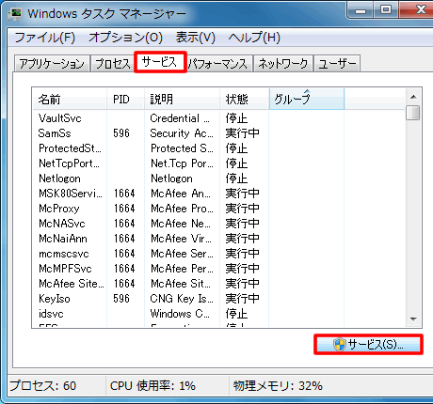Open the ファイル(F) menu
This screenshot has height=404, width=433.
click(x=45, y=38)
